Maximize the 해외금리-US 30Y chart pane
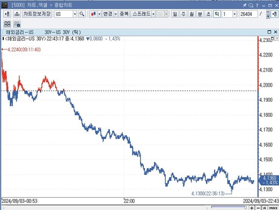This screenshot has height=210, width=279. pyautogui.click(x=269, y=32)
